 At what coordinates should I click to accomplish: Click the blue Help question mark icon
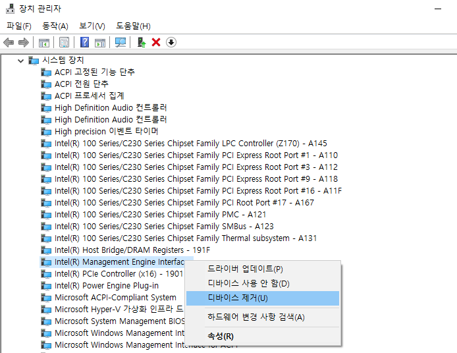pyautogui.click(x=84, y=42)
